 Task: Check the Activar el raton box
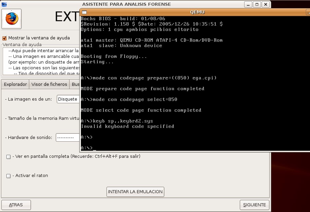pyautogui.click(x=8, y=176)
